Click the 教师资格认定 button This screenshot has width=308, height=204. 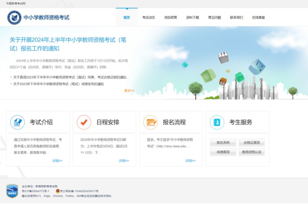click(252, 152)
